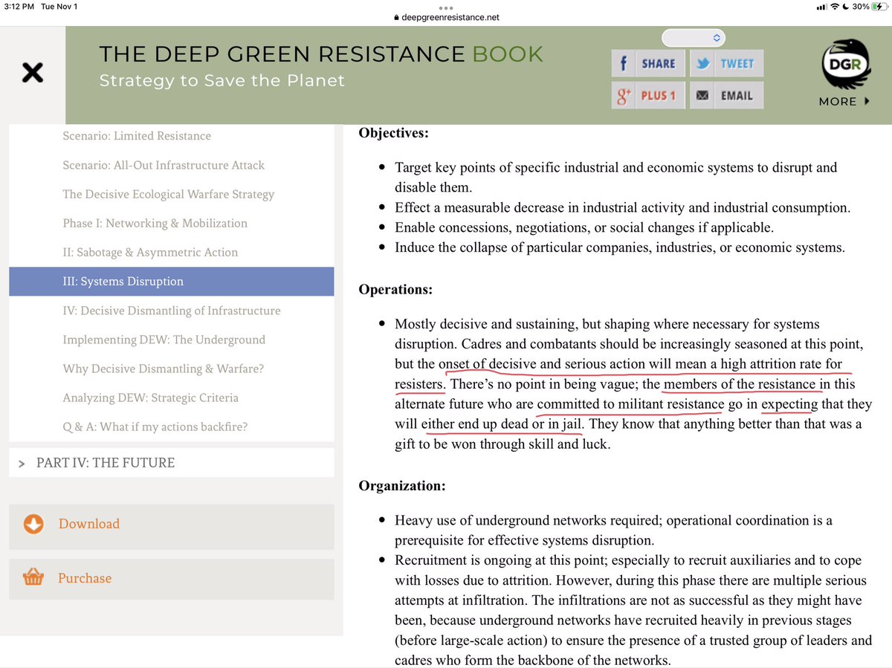Open Phase I: Networking & Mobilization
This screenshot has height=668, width=892.
[x=155, y=223]
